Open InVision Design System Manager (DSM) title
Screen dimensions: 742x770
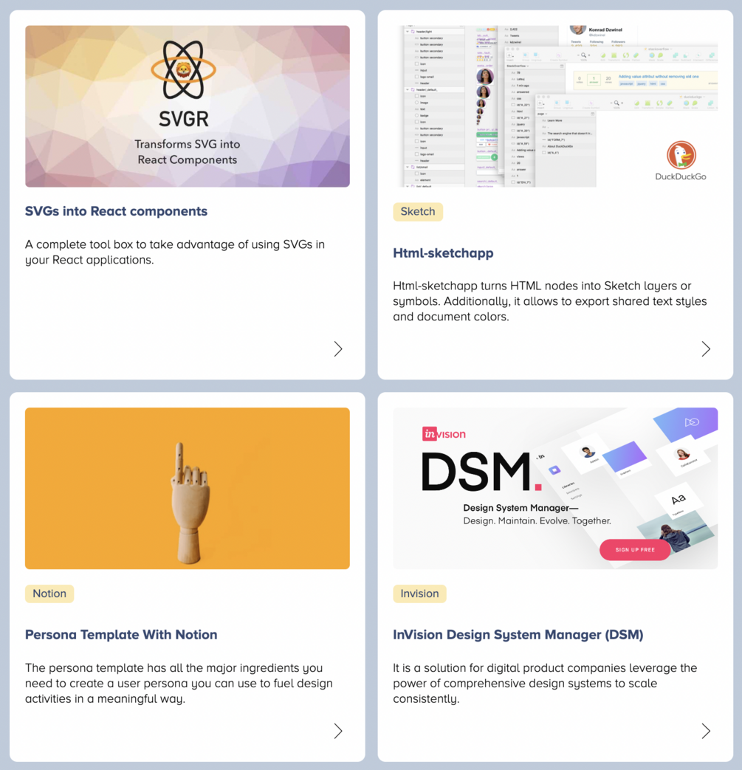coord(518,634)
